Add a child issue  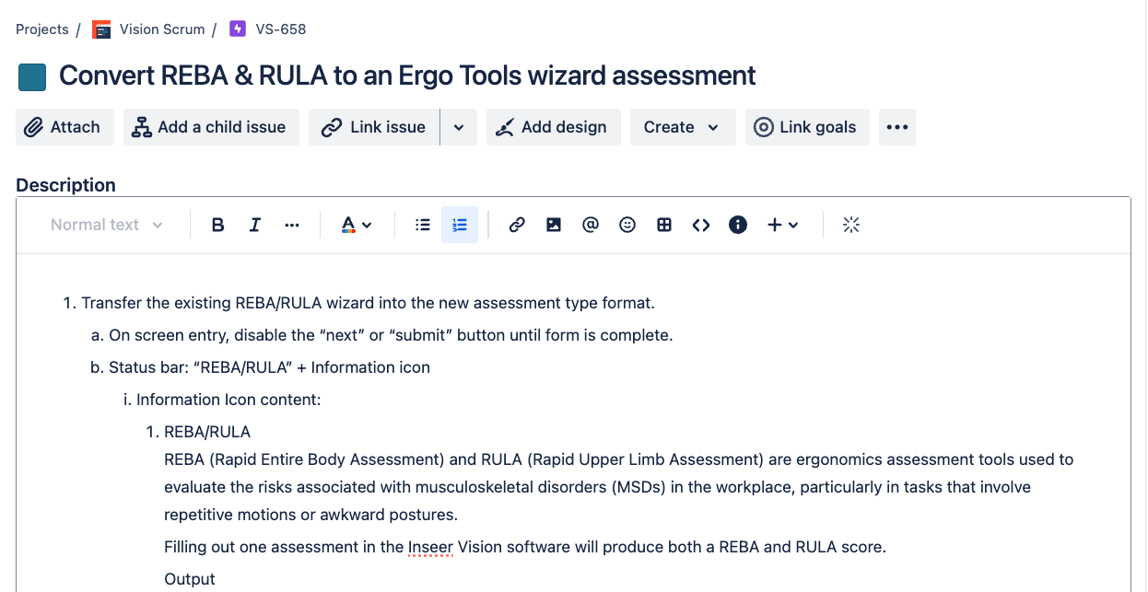[x=211, y=127]
